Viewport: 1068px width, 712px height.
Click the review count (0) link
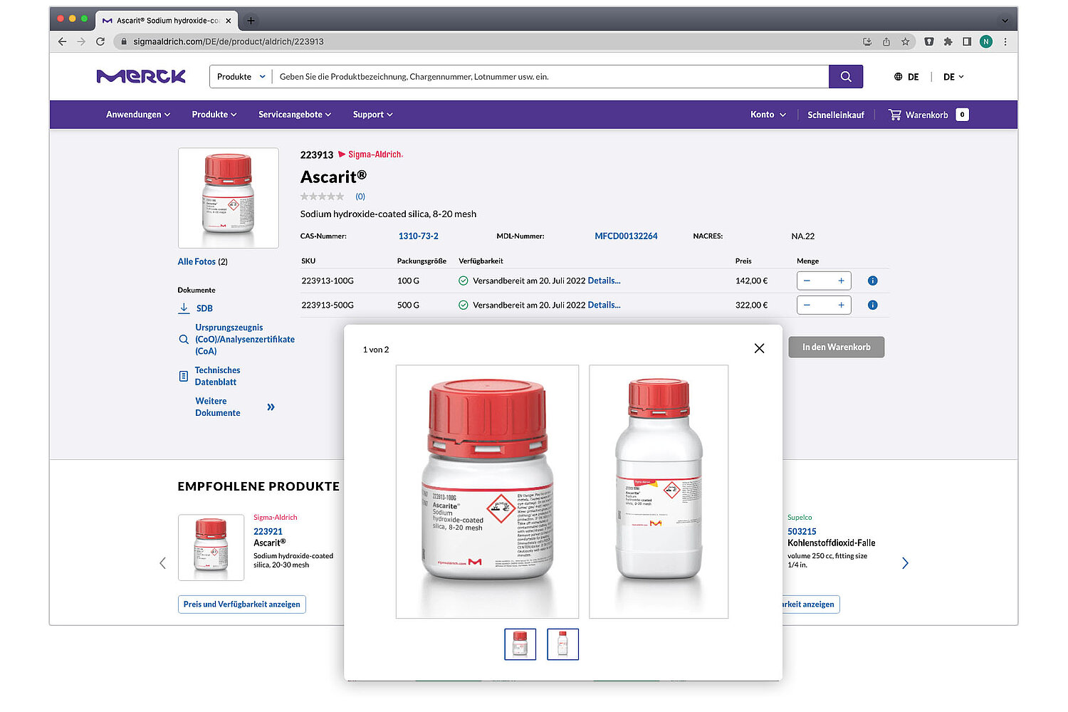click(360, 197)
